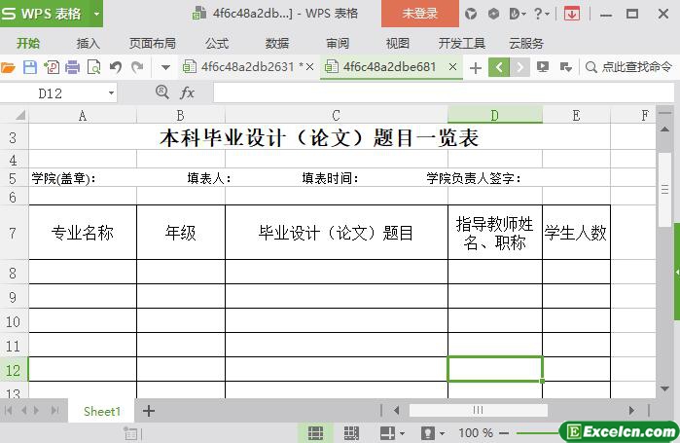Click cell 指导教师姓名、职称
Viewport: 680px width, 443px height.
click(x=495, y=233)
